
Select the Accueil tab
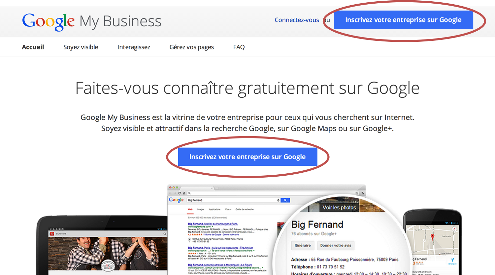33,47
